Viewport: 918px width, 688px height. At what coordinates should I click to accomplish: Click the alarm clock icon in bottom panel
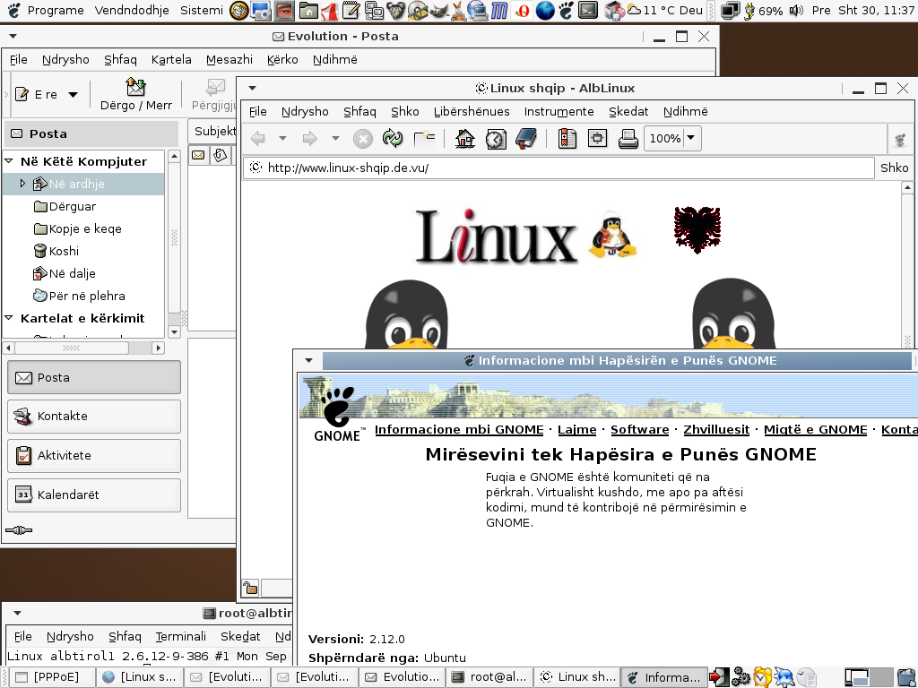[x=762, y=677]
